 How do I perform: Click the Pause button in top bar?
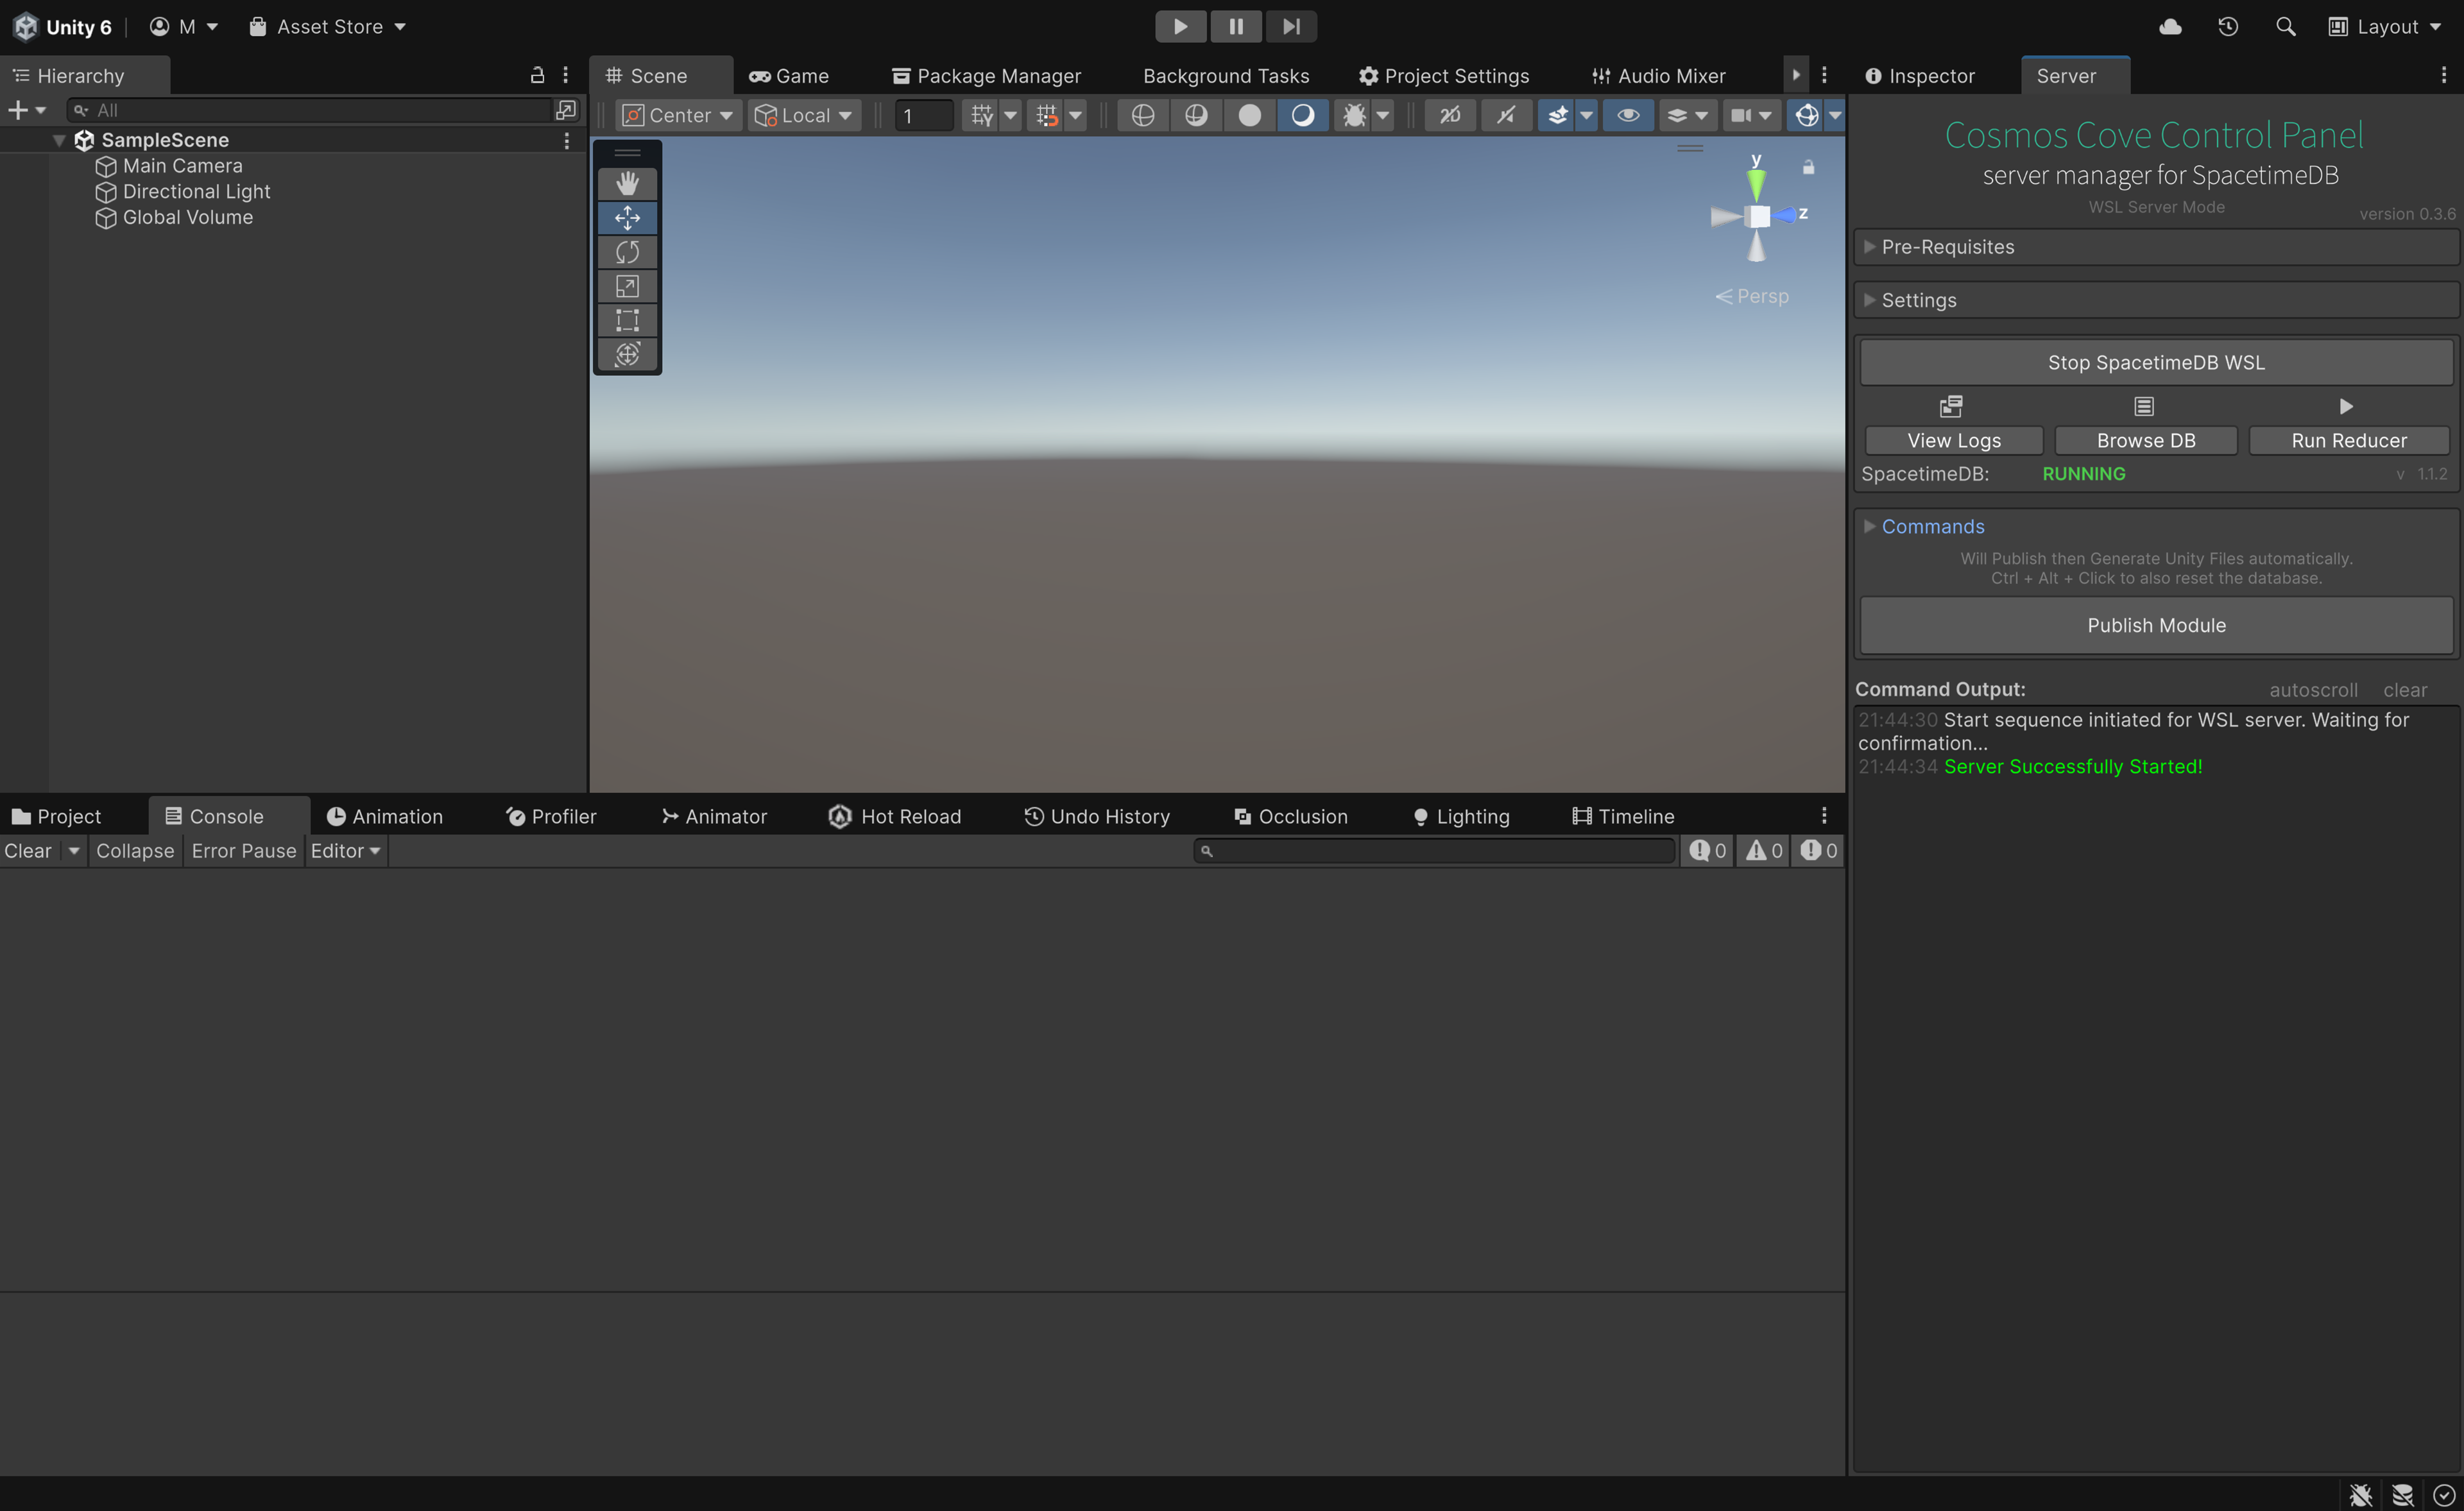pyautogui.click(x=1236, y=26)
